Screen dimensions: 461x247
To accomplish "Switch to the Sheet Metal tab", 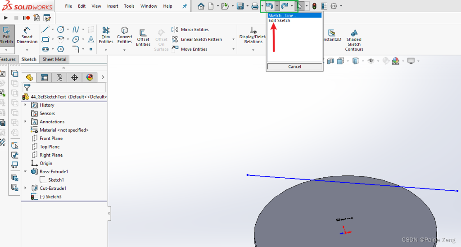I will (x=54, y=59).
